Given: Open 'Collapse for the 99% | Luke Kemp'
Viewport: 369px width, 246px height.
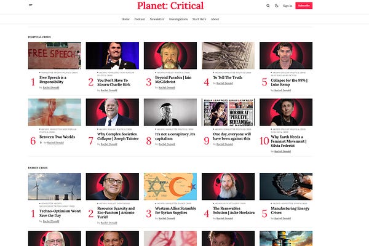Looking at the screenshot, I should 289,82.
